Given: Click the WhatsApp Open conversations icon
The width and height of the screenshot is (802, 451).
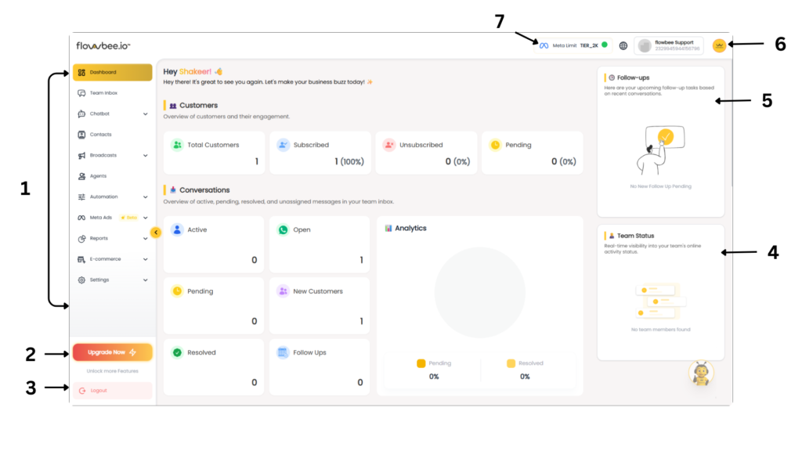Looking at the screenshot, I should click(283, 229).
